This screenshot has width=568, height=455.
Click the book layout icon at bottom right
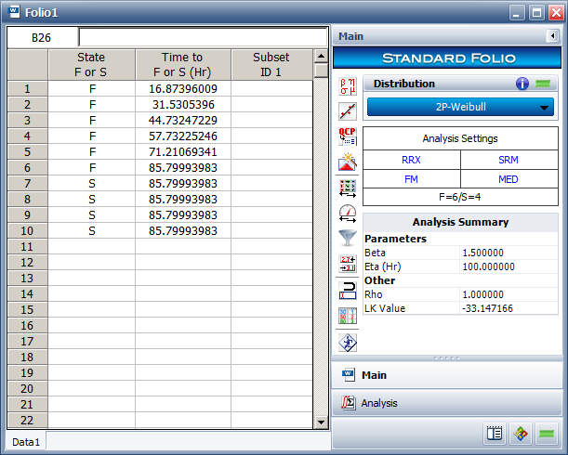tap(495, 433)
